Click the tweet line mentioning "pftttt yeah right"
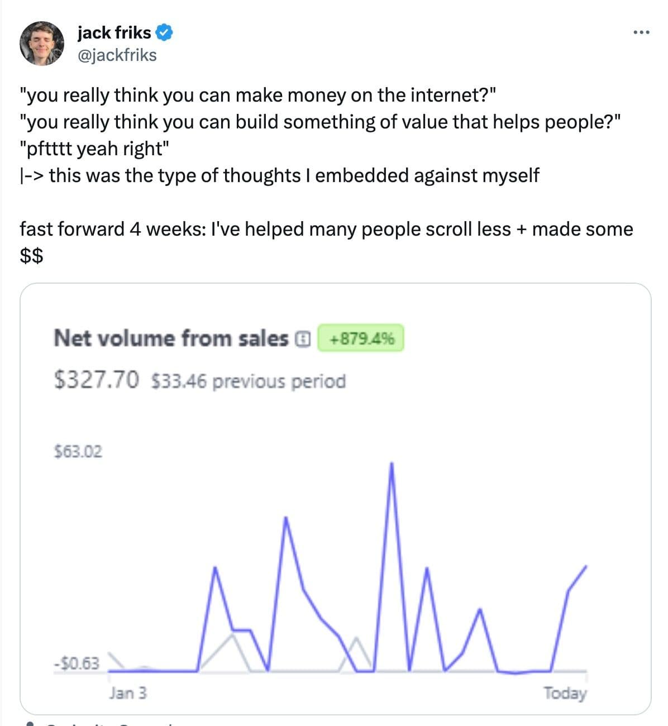Screen dimensions: 668x726 pos(94,149)
